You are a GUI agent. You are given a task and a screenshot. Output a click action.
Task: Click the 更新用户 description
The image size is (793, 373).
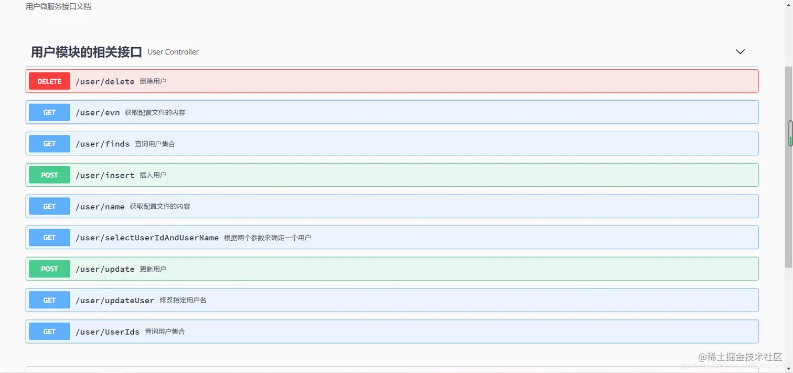(x=153, y=269)
